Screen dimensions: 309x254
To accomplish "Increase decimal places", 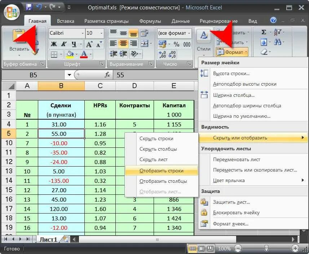I will [x=162, y=54].
